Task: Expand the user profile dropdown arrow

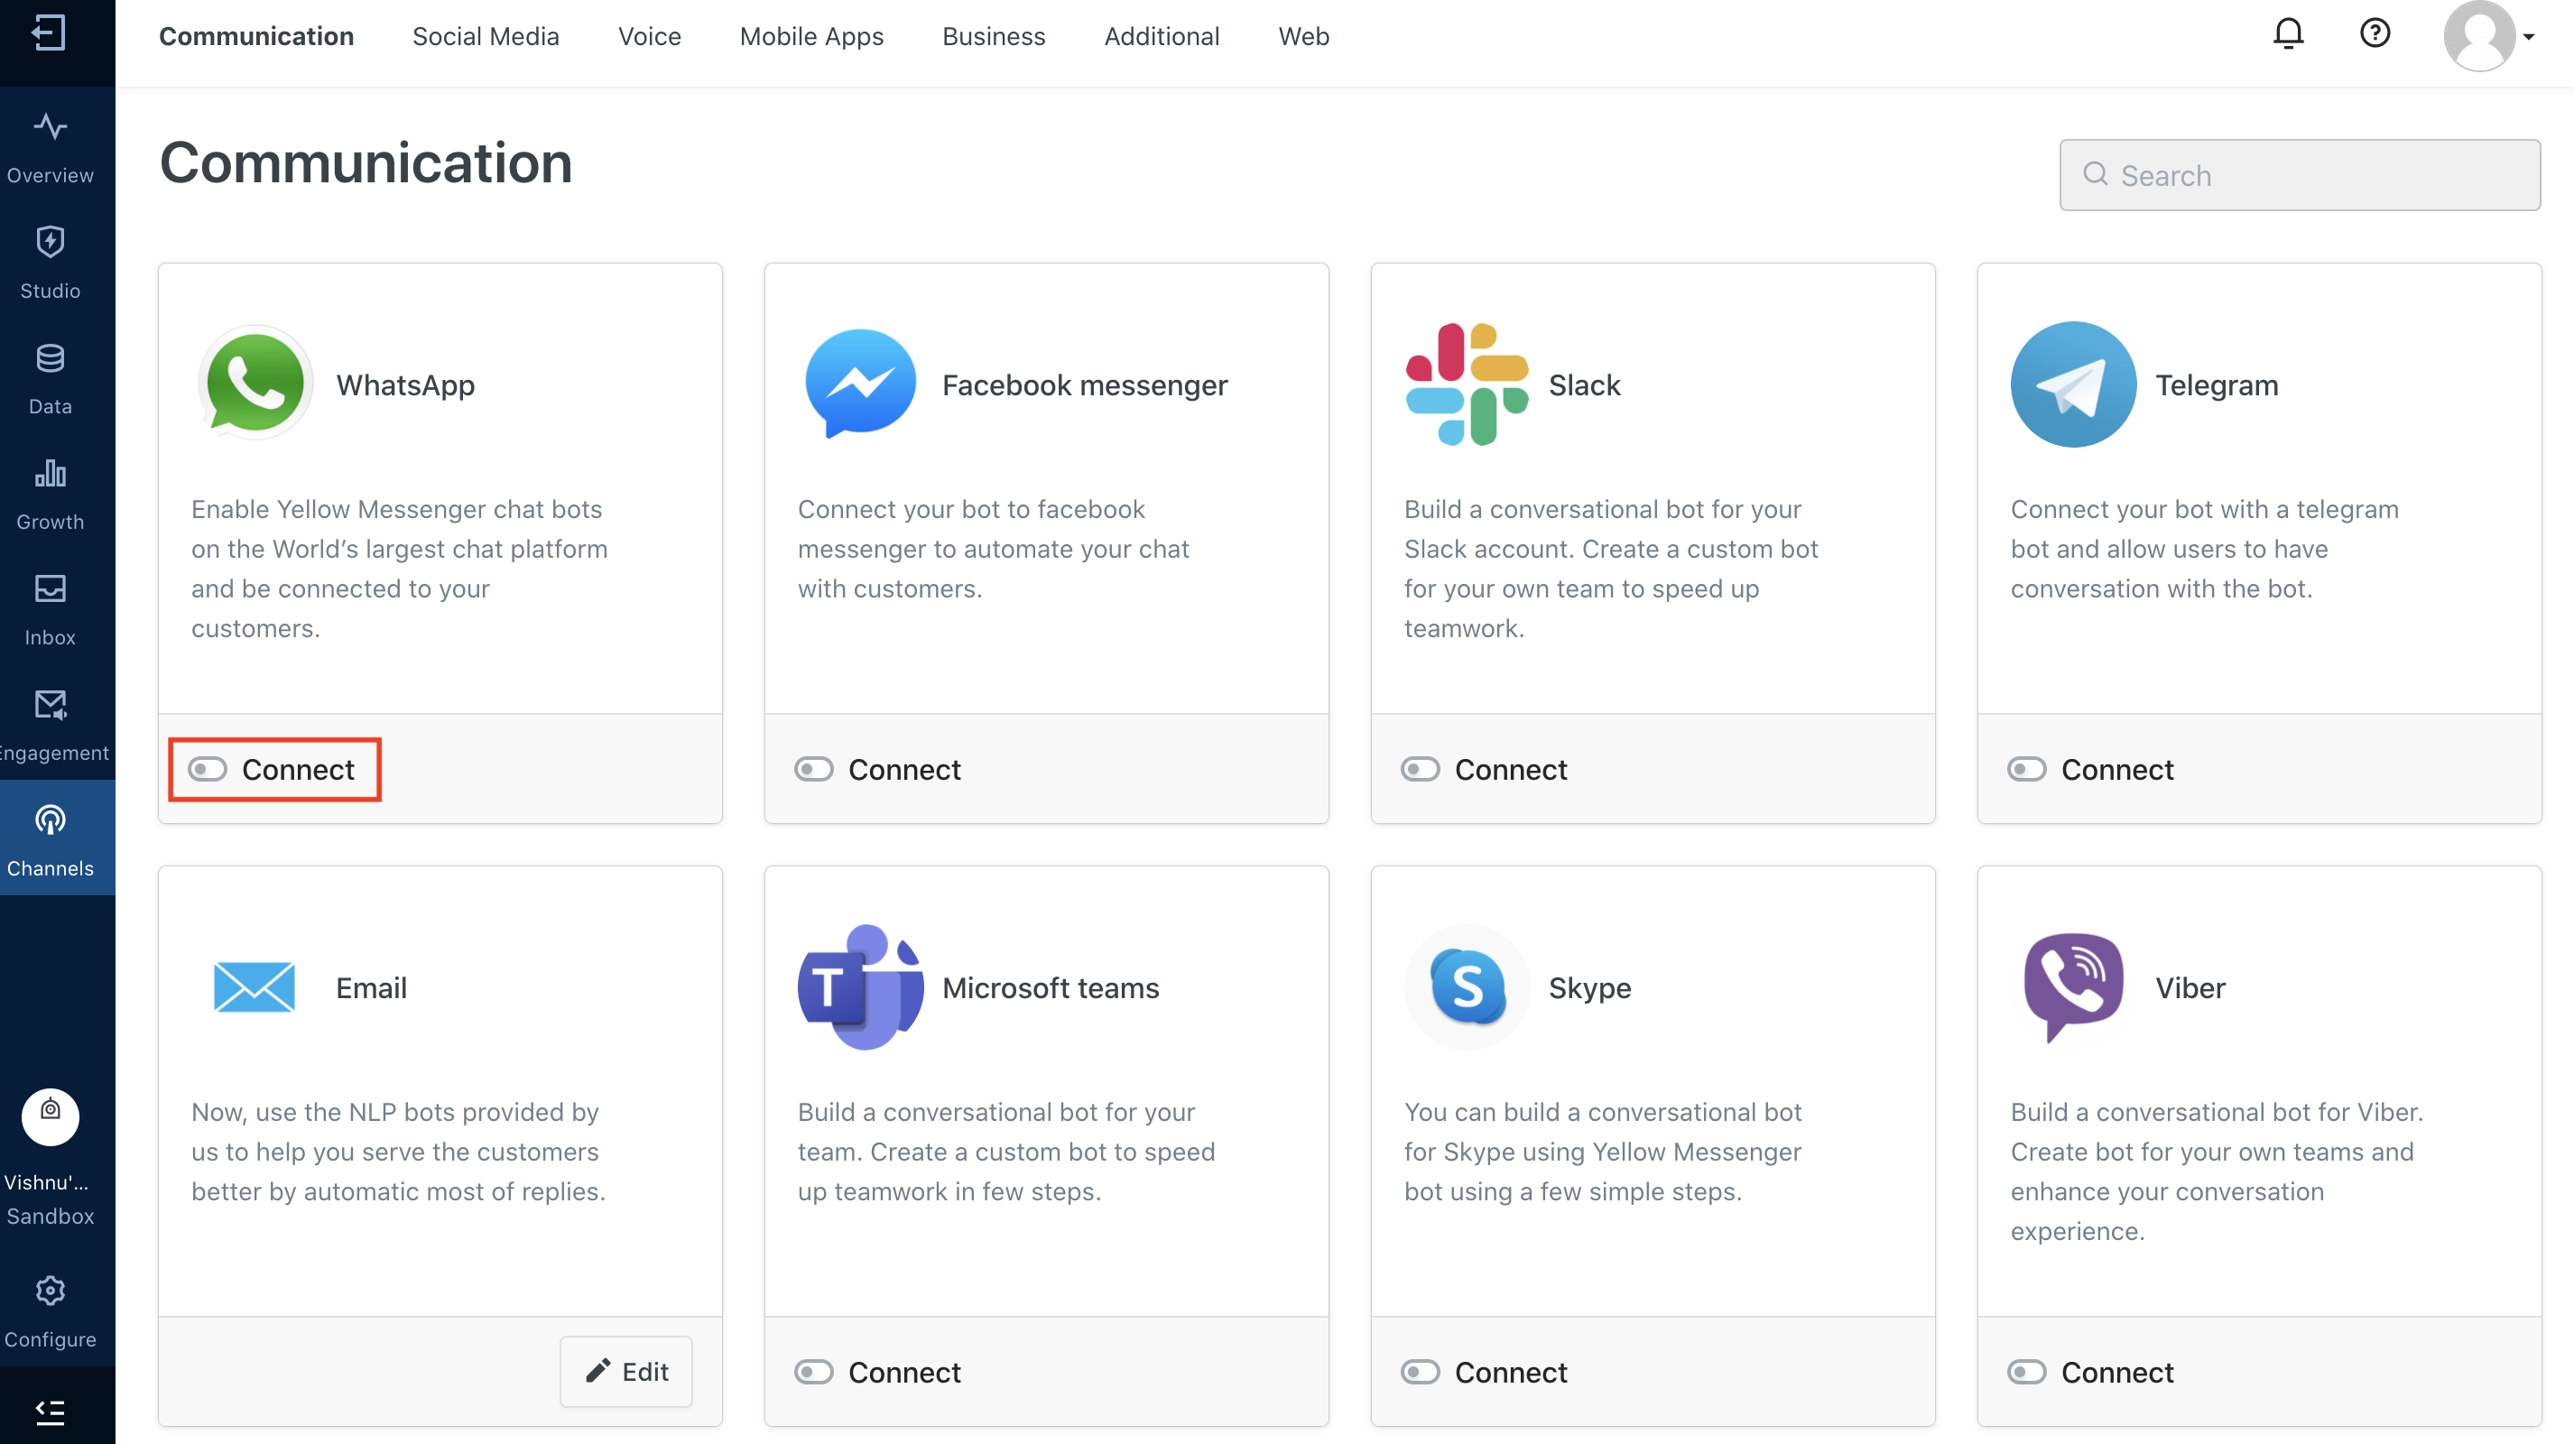Action: pyautogui.click(x=2529, y=37)
